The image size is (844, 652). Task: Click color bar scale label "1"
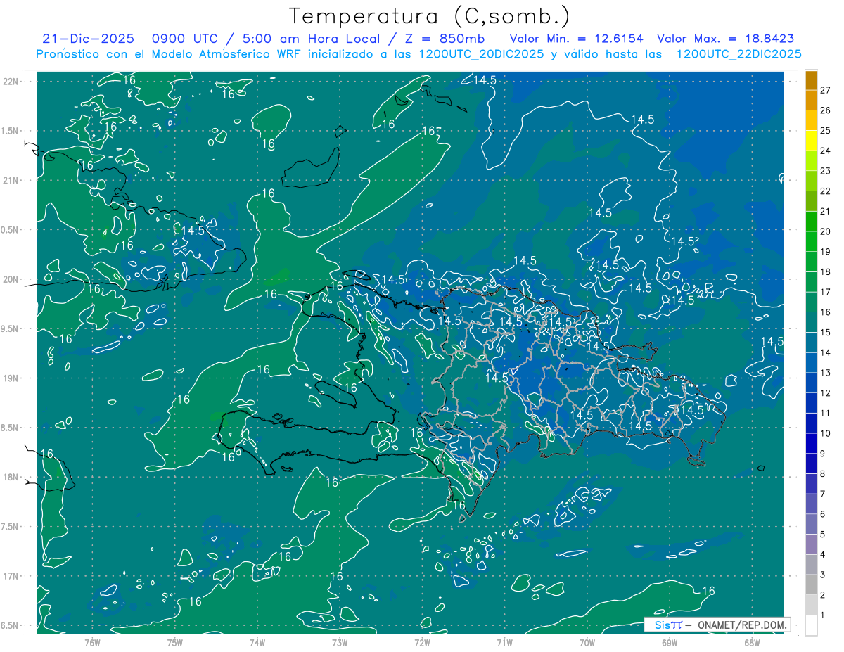tap(823, 615)
